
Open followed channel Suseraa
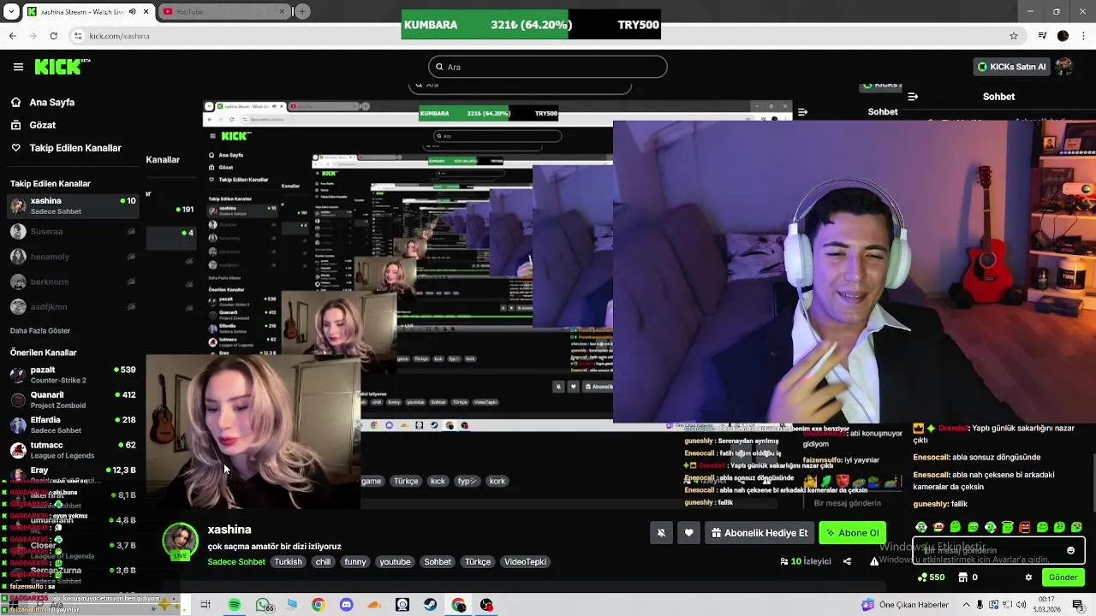pos(72,232)
